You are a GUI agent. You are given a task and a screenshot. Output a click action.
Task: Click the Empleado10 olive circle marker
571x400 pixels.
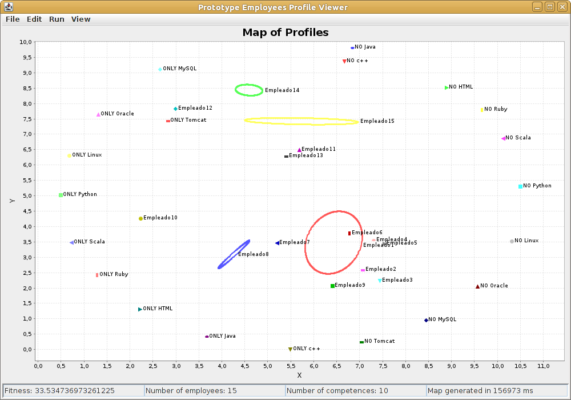(x=140, y=219)
